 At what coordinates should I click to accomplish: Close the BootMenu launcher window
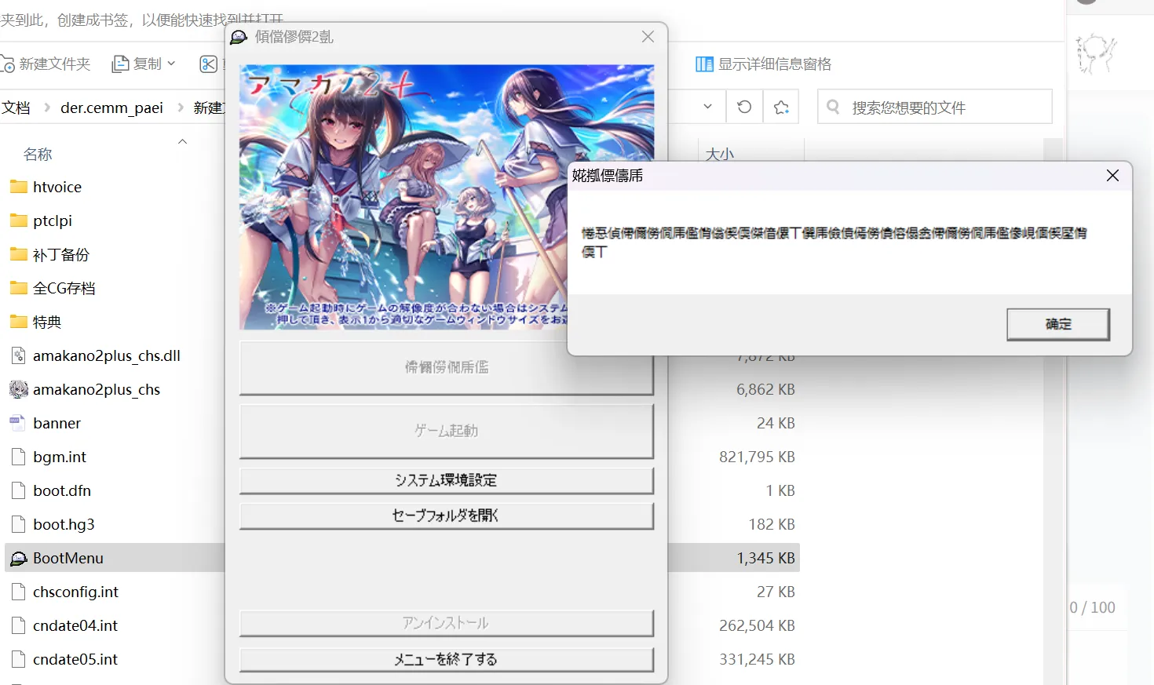(x=648, y=37)
